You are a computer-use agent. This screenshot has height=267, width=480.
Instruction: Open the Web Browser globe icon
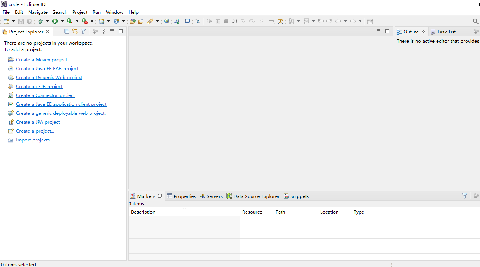[166, 21]
